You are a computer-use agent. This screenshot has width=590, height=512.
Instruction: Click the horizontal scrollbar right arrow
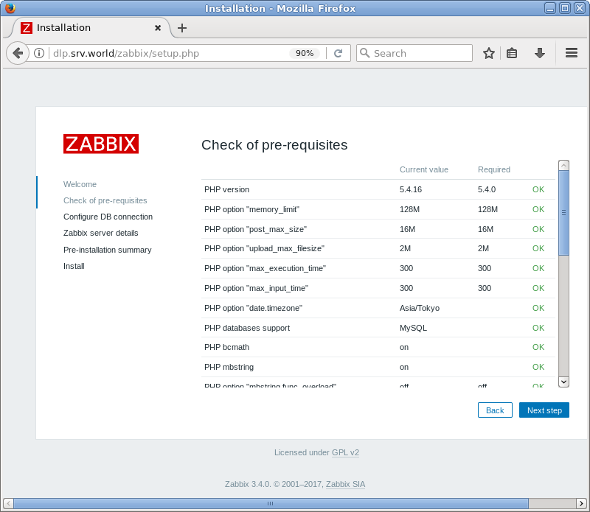pyautogui.click(x=581, y=503)
